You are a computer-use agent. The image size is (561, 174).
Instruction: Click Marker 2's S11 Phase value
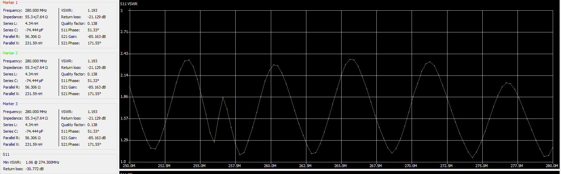93,81
